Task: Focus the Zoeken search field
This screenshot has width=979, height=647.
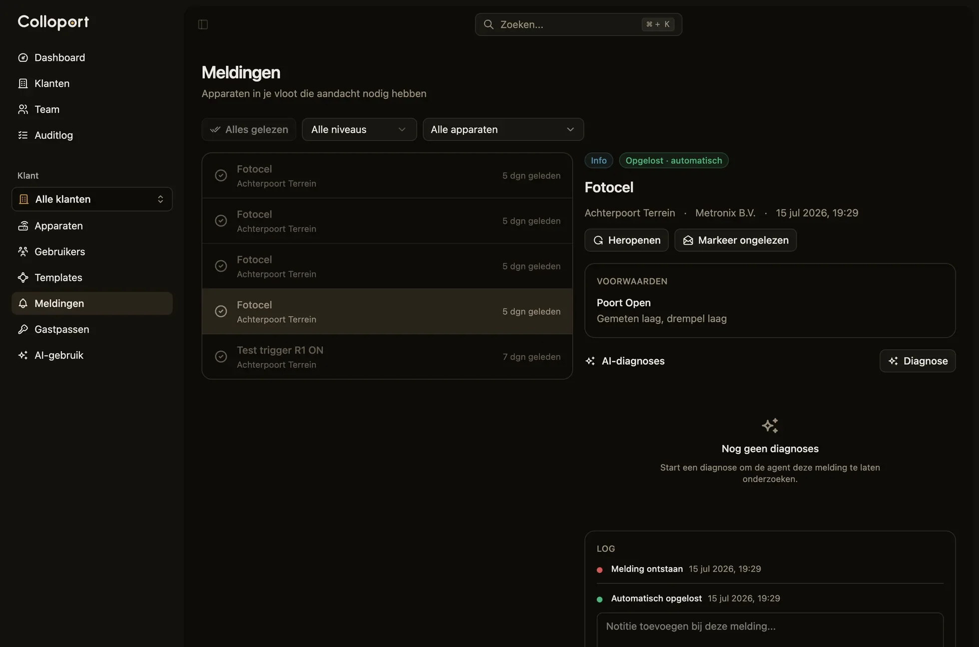Action: pyautogui.click(x=578, y=24)
